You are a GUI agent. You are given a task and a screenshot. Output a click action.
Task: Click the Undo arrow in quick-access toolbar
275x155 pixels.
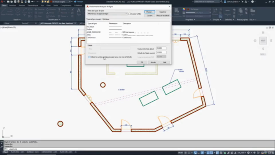point(33,2)
